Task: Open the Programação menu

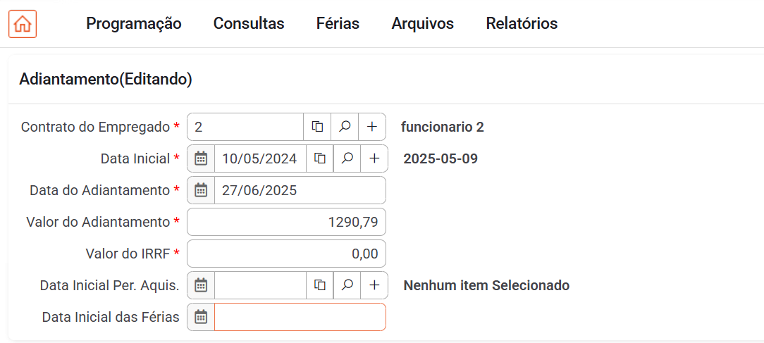Action: 134,24
